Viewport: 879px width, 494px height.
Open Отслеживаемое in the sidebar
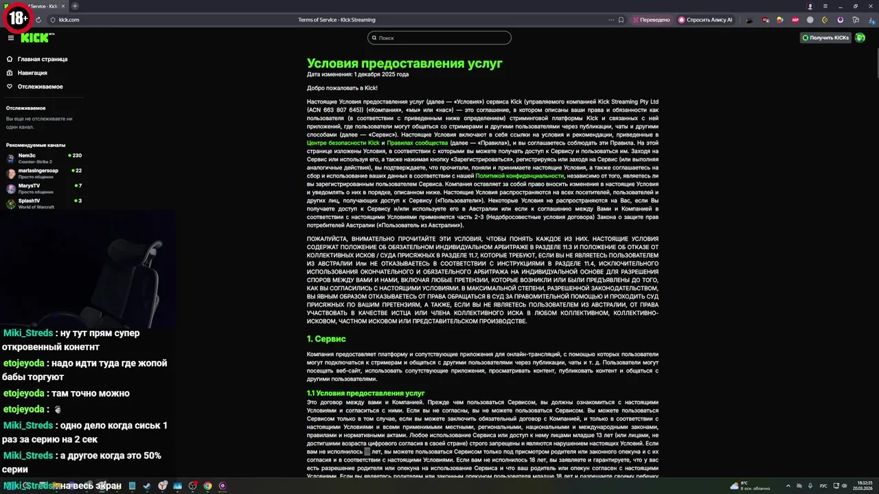pyautogui.click(x=34, y=86)
